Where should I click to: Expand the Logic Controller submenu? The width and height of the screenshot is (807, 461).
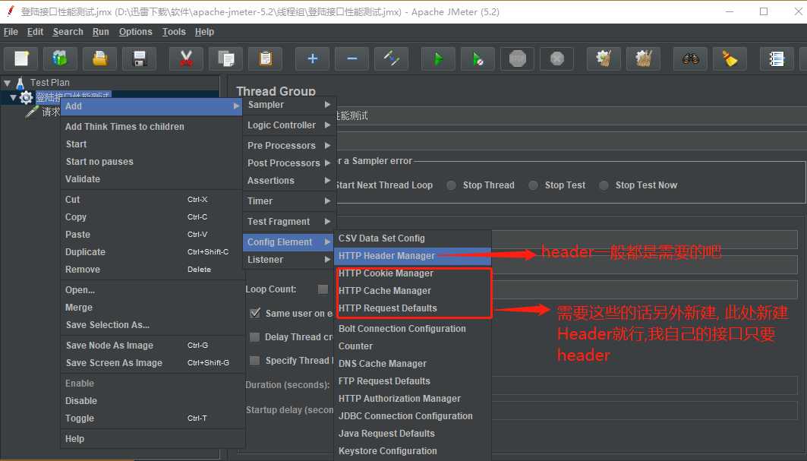(288, 125)
